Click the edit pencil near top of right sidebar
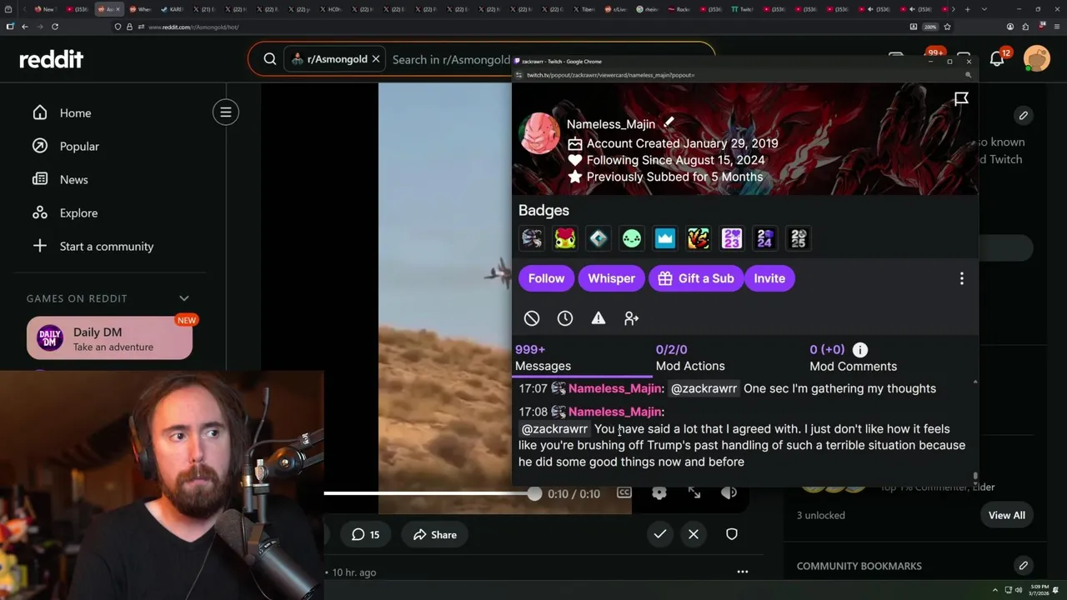This screenshot has width=1067, height=600. [1023, 115]
